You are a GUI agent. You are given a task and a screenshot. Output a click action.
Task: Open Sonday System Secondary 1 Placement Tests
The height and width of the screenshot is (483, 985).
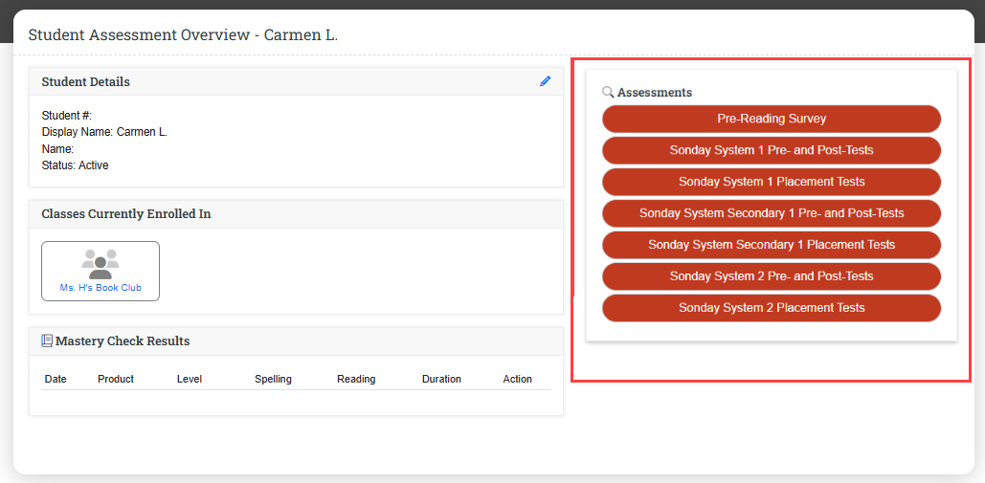point(772,245)
